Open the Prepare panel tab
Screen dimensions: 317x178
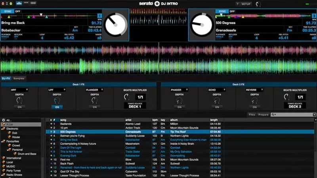click(263, 115)
